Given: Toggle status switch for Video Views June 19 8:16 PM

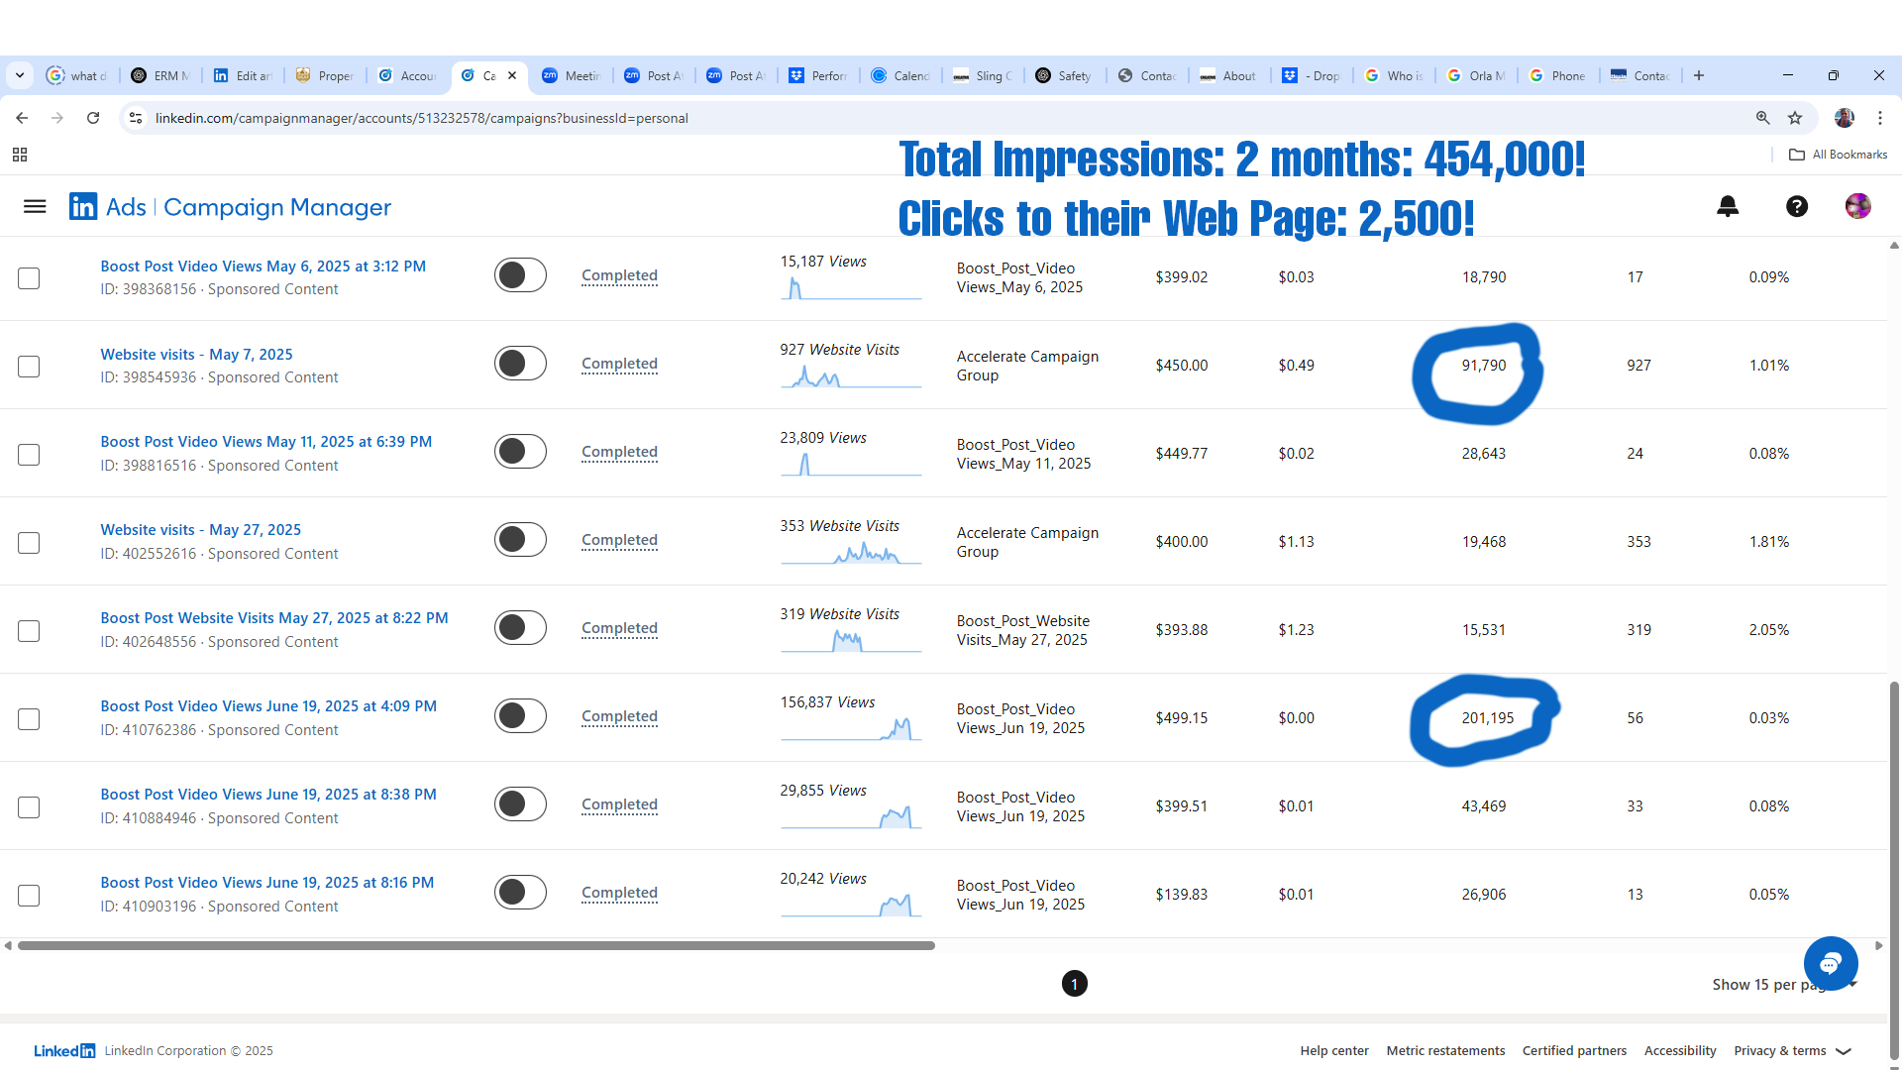Looking at the screenshot, I should 520,893.
